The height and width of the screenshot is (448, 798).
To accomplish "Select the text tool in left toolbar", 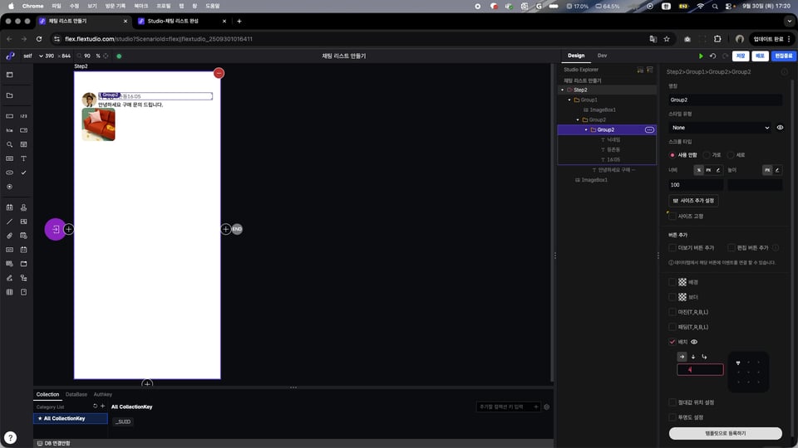I will [x=23, y=158].
